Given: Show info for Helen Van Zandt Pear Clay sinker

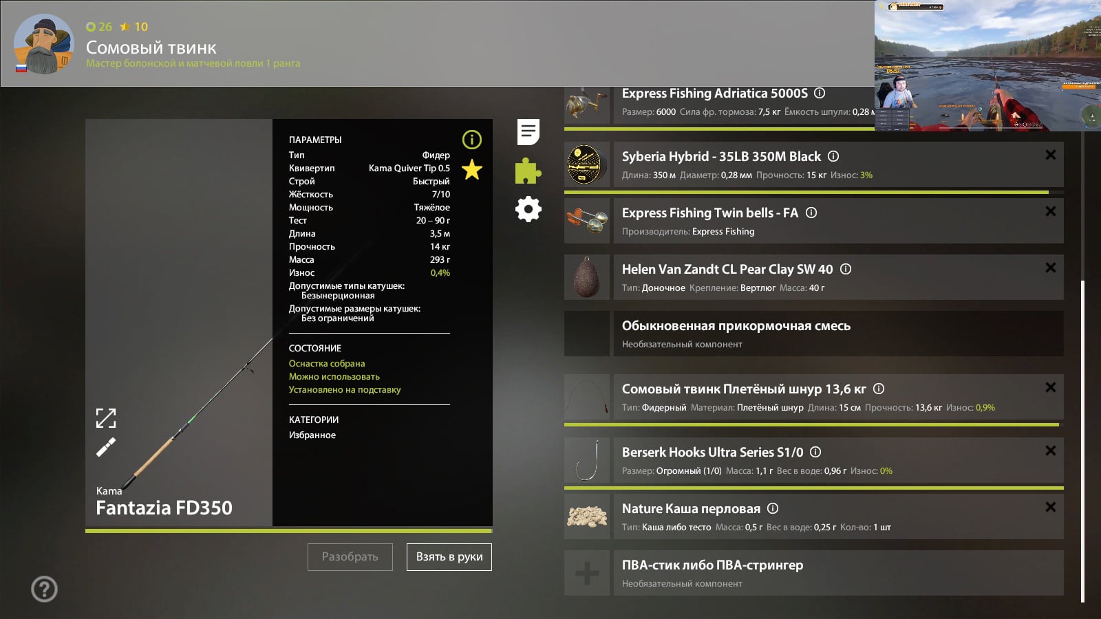Looking at the screenshot, I should click(846, 269).
